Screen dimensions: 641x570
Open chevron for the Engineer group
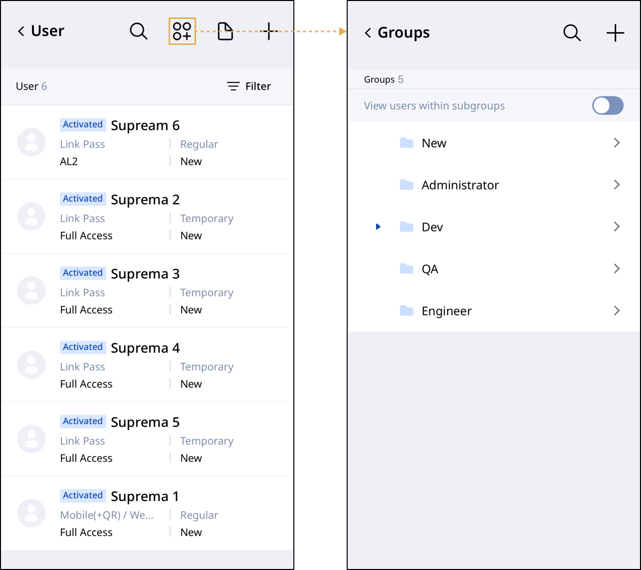pos(617,311)
